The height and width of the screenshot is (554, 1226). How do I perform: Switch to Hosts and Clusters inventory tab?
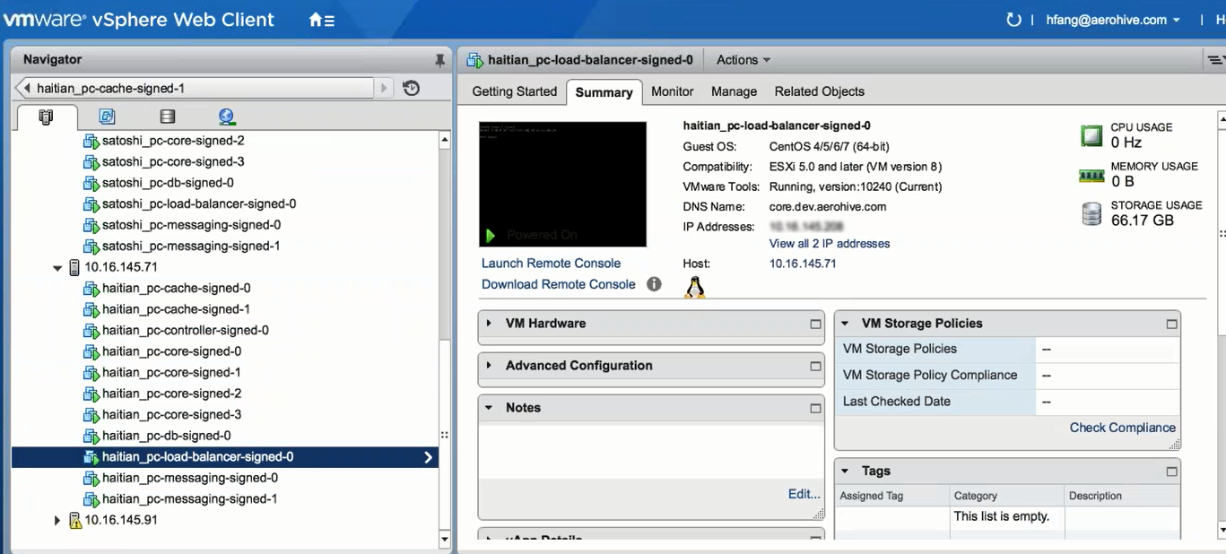pos(47,117)
